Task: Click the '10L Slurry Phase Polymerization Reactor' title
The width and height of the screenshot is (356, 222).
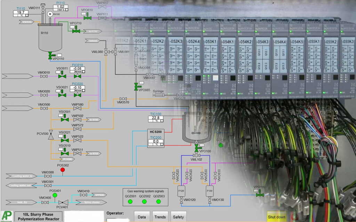Action: [38, 217]
